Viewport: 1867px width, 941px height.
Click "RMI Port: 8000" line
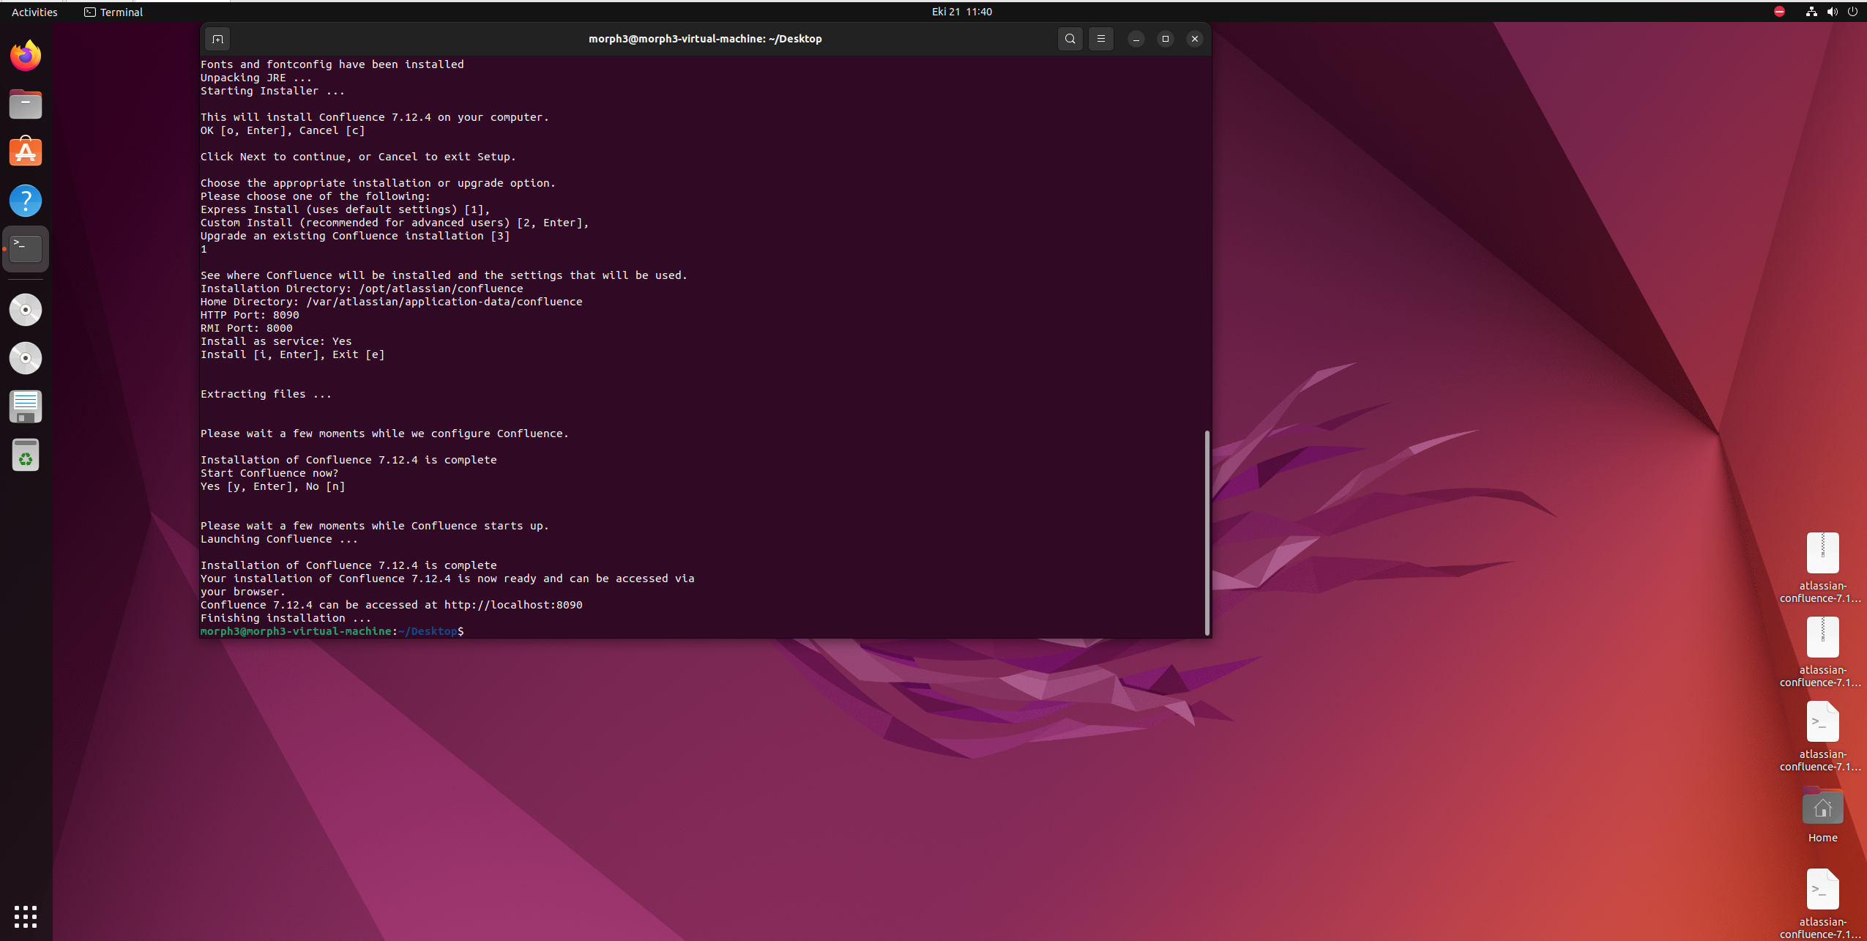tap(247, 328)
